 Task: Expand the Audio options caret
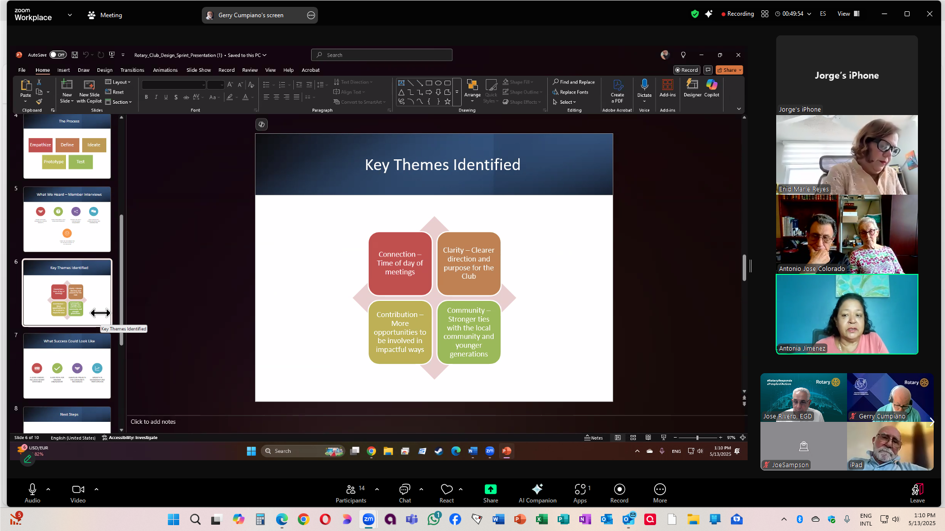pos(48,489)
